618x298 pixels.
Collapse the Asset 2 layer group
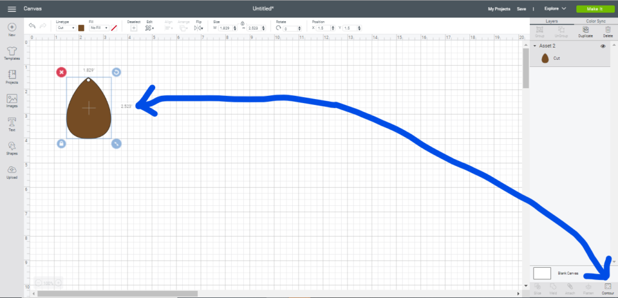(535, 46)
